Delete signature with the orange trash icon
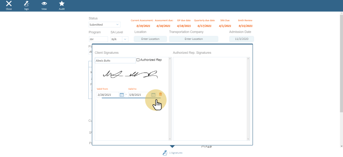 pos(160,94)
